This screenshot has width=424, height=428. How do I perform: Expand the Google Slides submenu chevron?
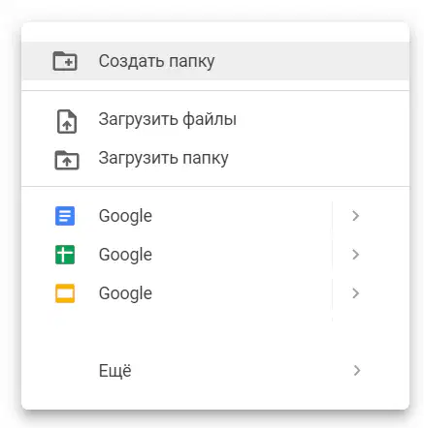pyautogui.click(x=356, y=293)
